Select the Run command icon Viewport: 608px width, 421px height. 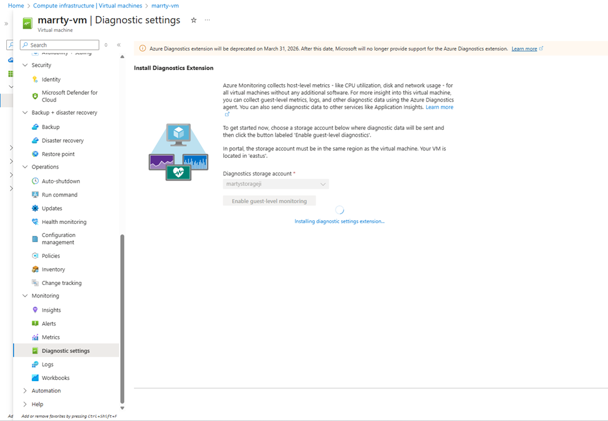36,195
